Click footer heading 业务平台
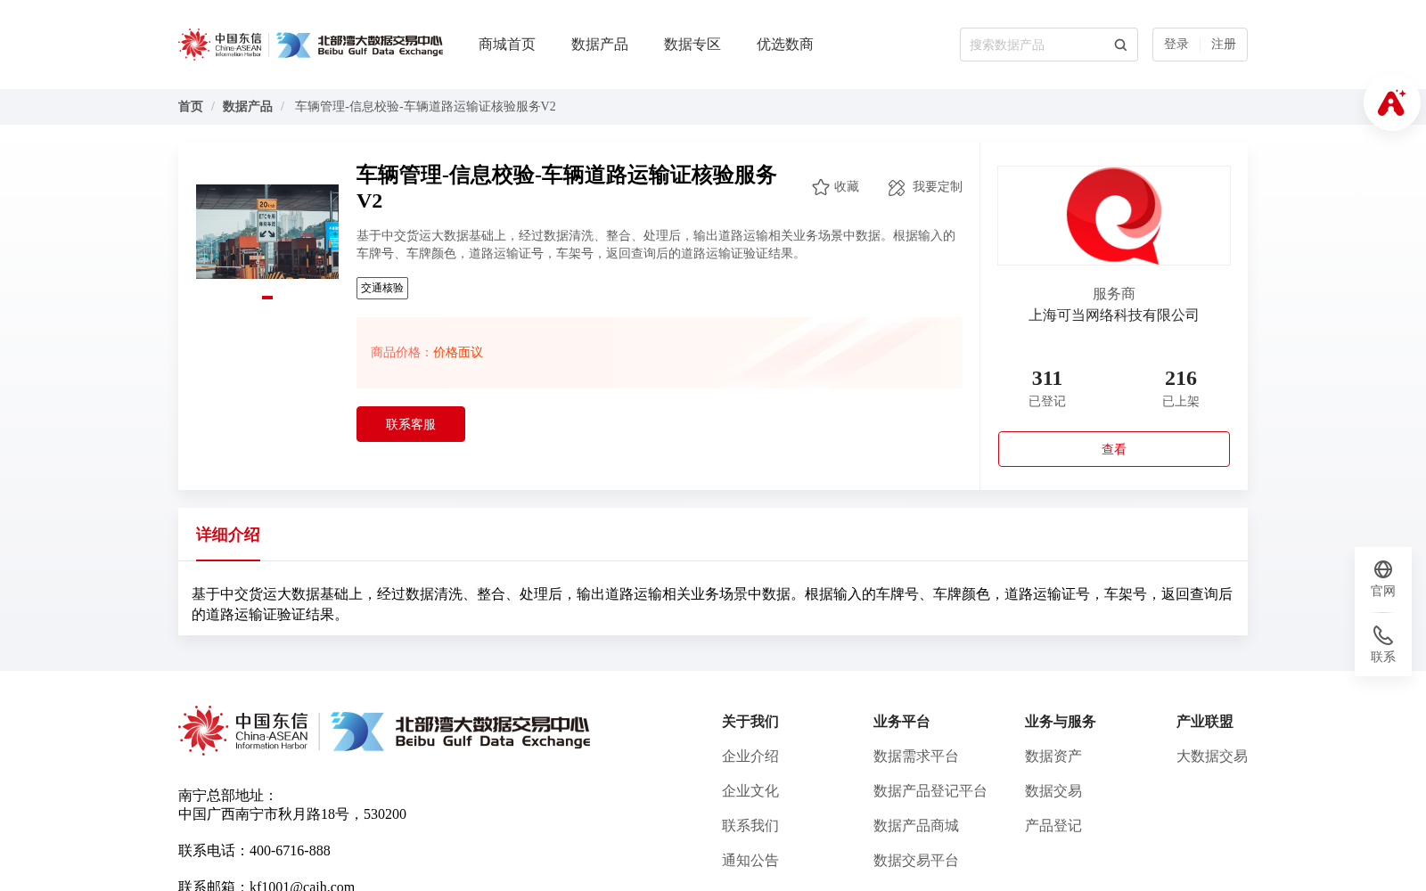Image resolution: width=1426 pixels, height=891 pixels. point(902,722)
